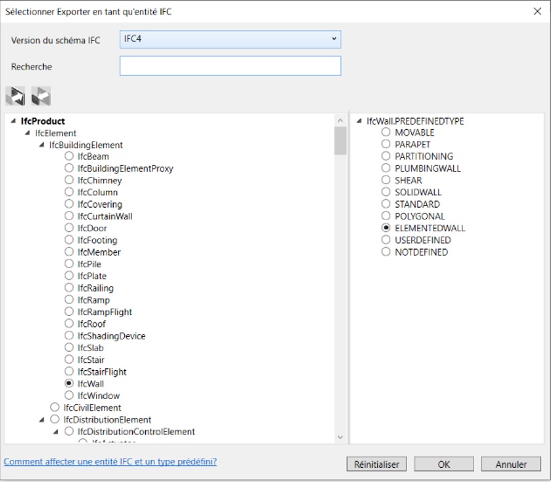Choose the PARAPET predefined type
551x482 pixels.
387,144
